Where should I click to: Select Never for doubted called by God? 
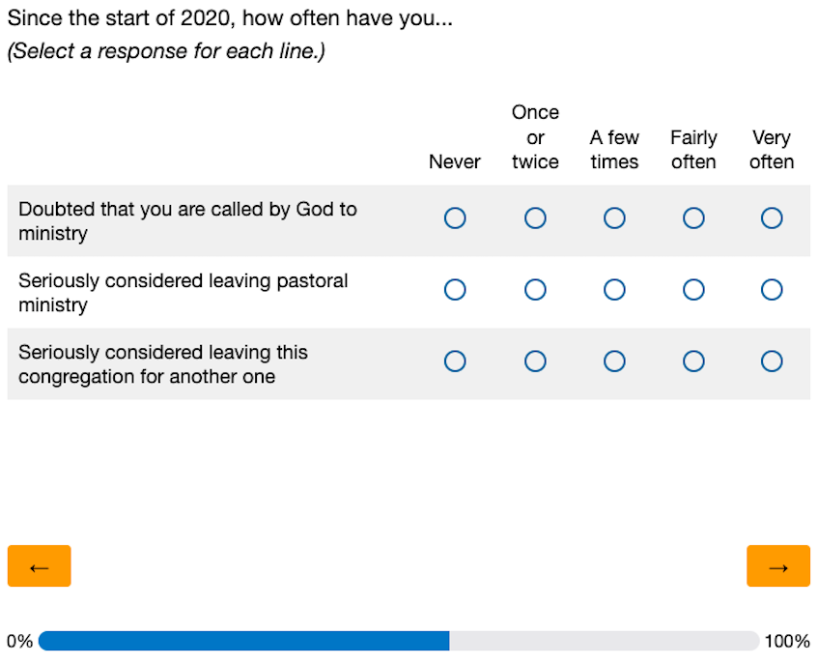[455, 218]
